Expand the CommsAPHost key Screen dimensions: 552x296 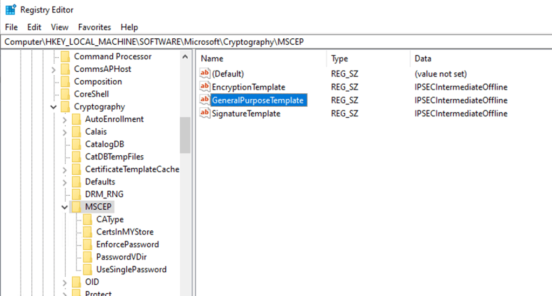coord(53,70)
